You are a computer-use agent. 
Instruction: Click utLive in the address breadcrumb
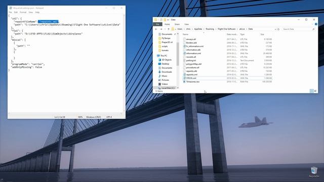tap(242, 29)
